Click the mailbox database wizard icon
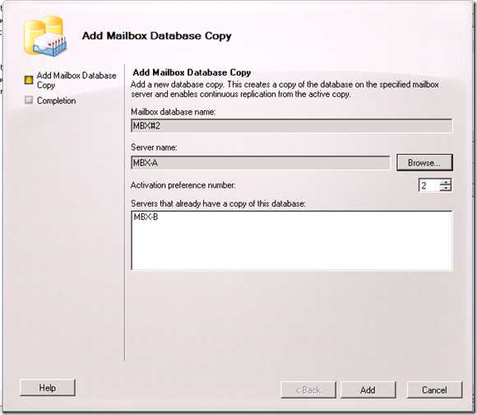 (x=45, y=36)
